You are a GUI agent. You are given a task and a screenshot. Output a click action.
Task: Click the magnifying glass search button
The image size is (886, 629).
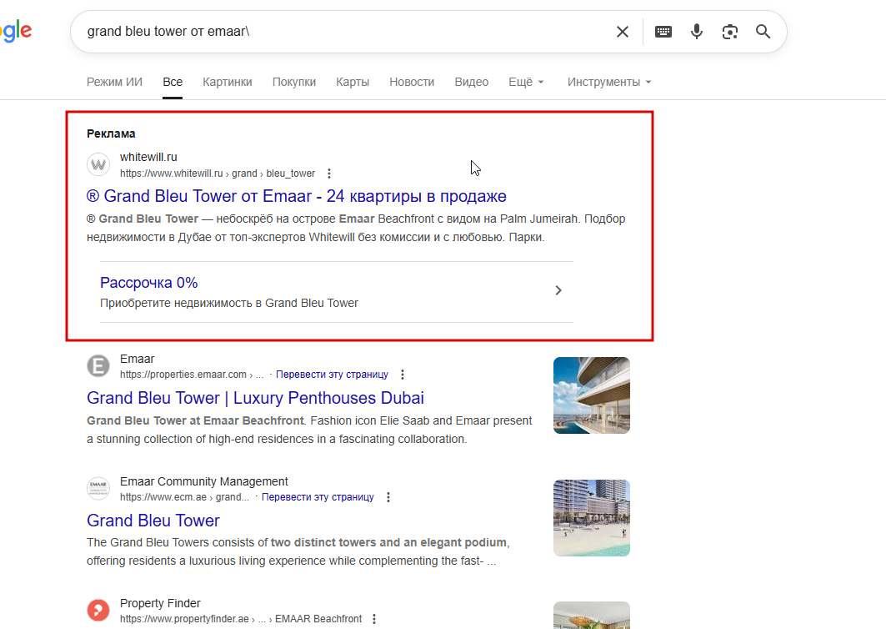pyautogui.click(x=763, y=32)
